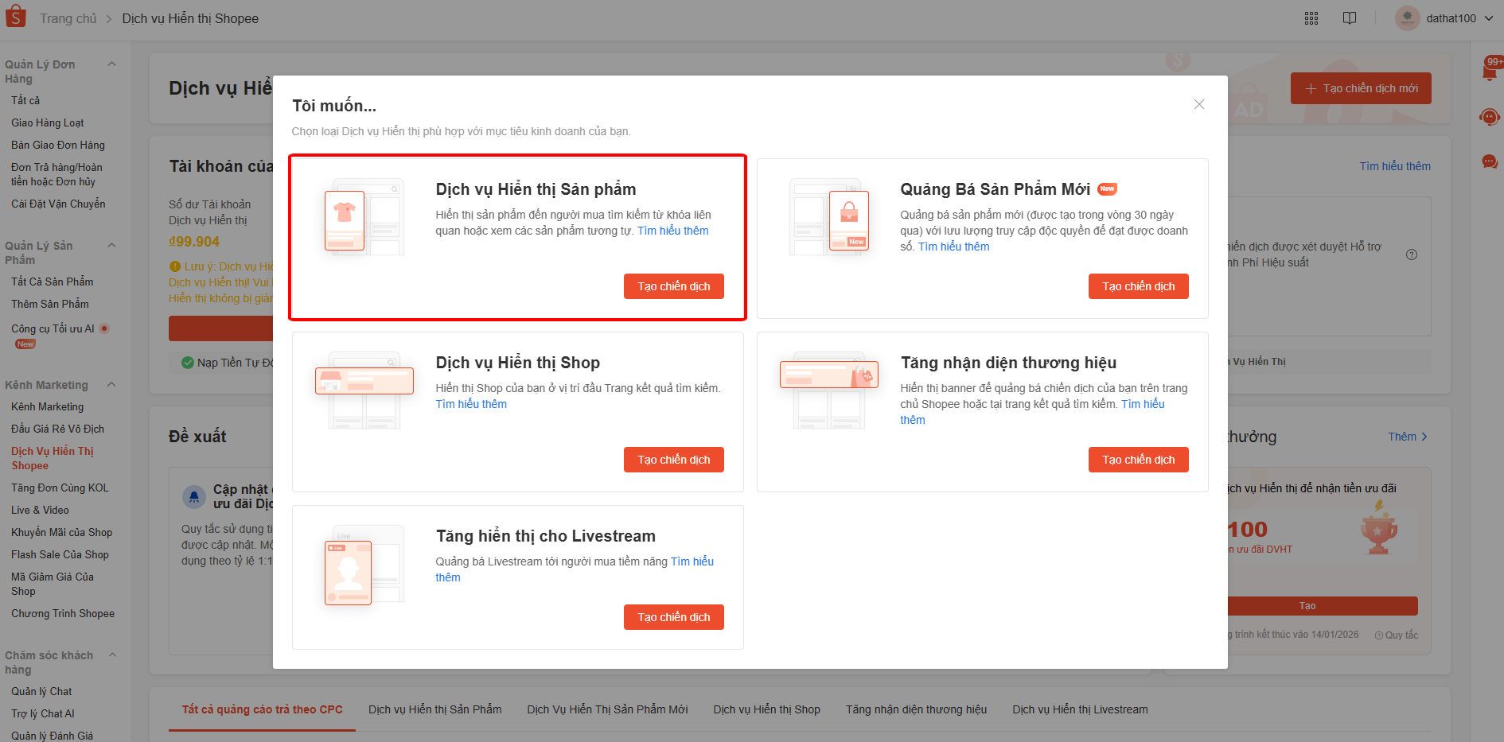Collapse the Quản Lý Đơn Hàng section
Viewport: 1504px width, 742px height.
point(111,64)
